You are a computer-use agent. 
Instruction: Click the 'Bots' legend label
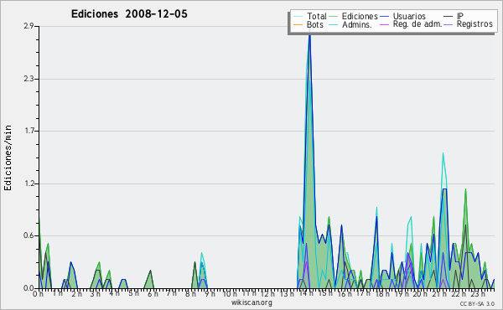pos(314,24)
